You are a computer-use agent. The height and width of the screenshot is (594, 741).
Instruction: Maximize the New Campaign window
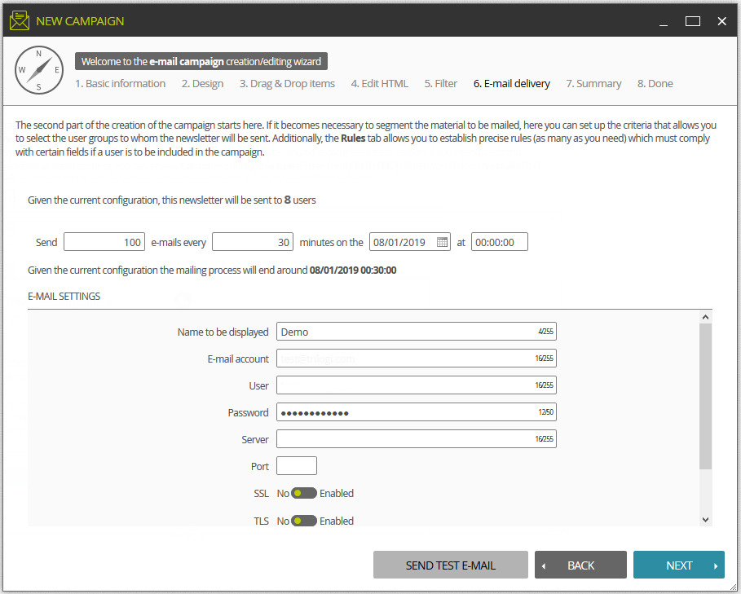click(x=692, y=21)
